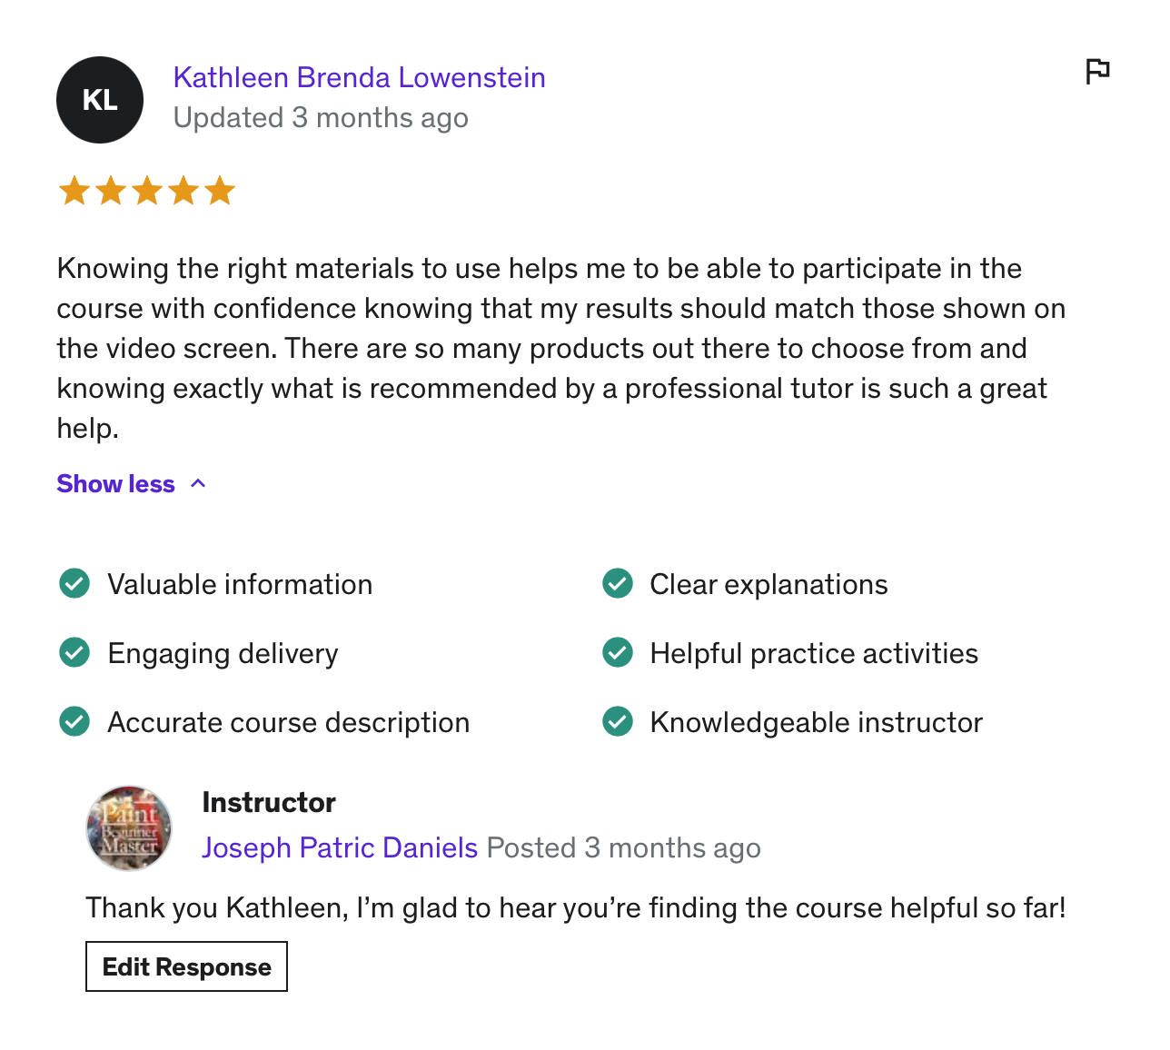
Task: Click the Edit Response button
Action: tap(186, 966)
